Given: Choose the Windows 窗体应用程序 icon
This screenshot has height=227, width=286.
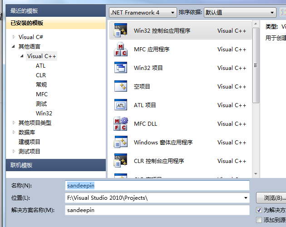Looking at the screenshot, I should (121, 143).
